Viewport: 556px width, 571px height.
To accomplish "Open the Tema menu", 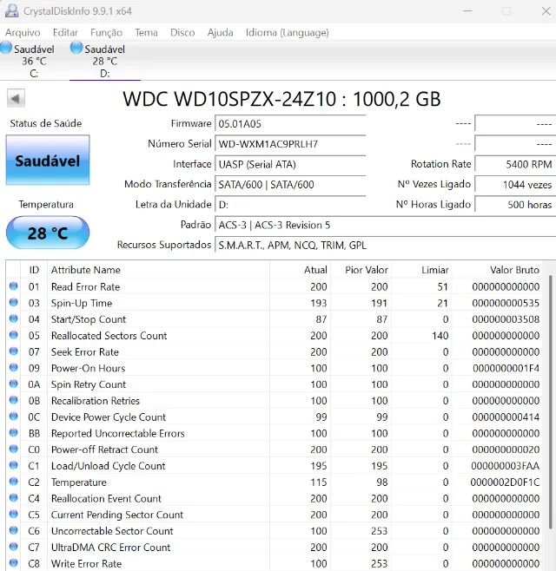I will coord(146,33).
